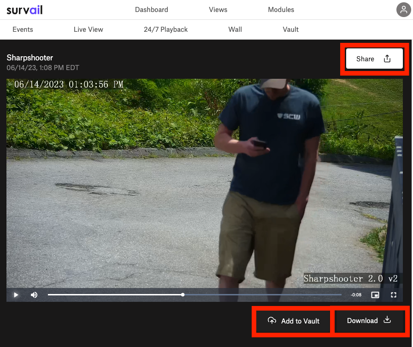413x347 pixels.
Task: Click the 06/14/23, 1:08 PM EDT timestamp
Action: (x=43, y=68)
